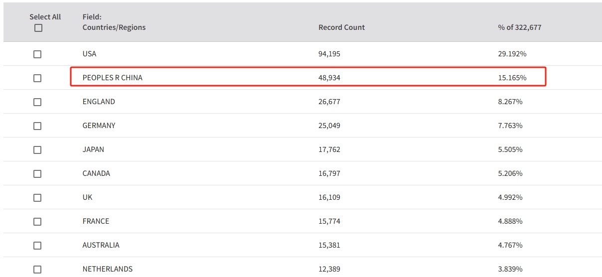Click the Select All label text
Screen dimensions: 602x277
click(x=45, y=17)
